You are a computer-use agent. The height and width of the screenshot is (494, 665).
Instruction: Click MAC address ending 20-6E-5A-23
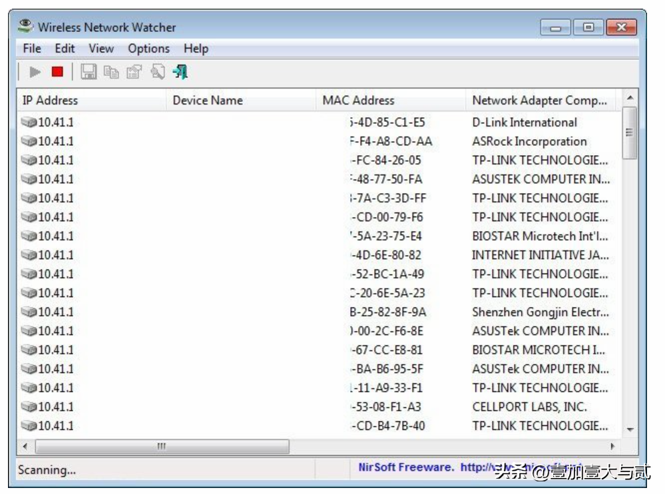tap(387, 293)
